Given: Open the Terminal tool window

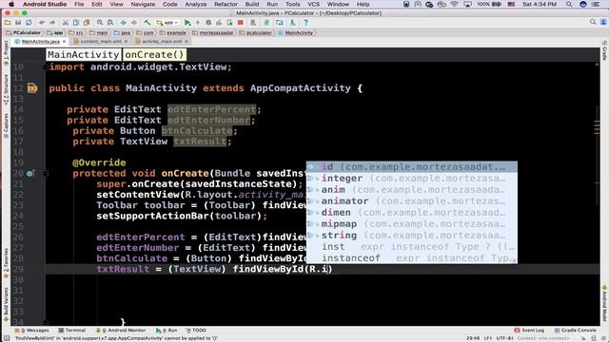Looking at the screenshot, I should click(x=72, y=331).
